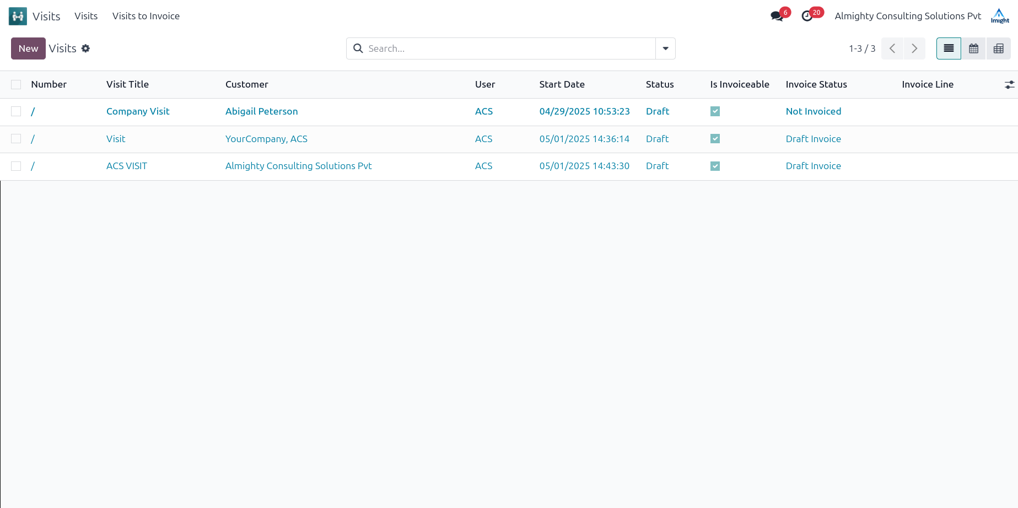Open the Visits to Invoice menu
1018x508 pixels.
146,16
